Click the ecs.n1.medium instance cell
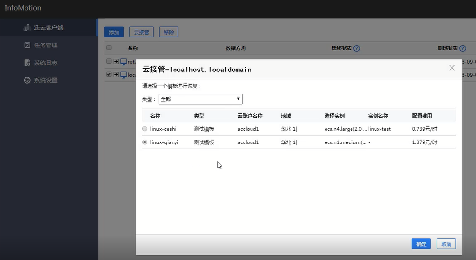This screenshot has height=260, width=476. click(346, 142)
